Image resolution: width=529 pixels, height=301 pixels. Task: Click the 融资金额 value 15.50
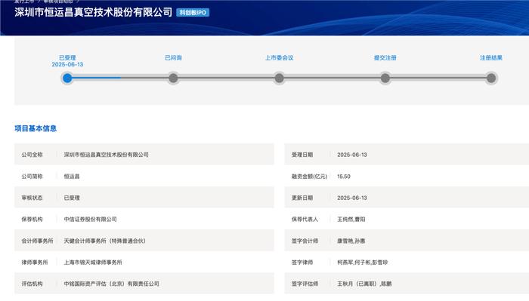coord(344,176)
